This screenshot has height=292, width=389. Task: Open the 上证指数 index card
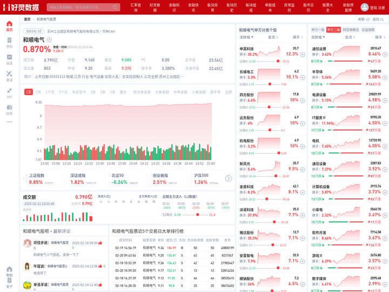[45, 179]
